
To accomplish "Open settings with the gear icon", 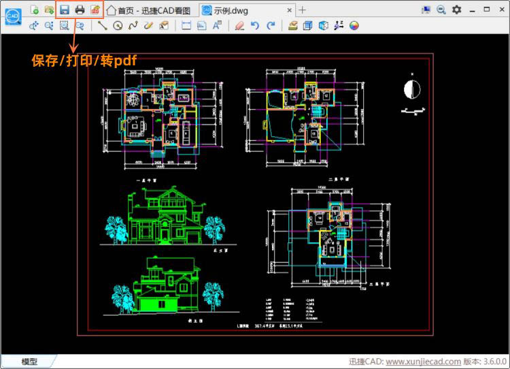I will point(457,10).
